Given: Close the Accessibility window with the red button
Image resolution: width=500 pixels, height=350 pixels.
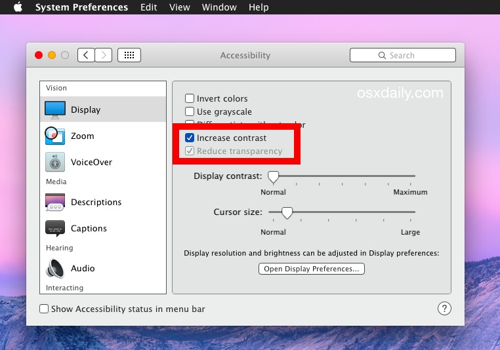Looking at the screenshot, I should 39,55.
